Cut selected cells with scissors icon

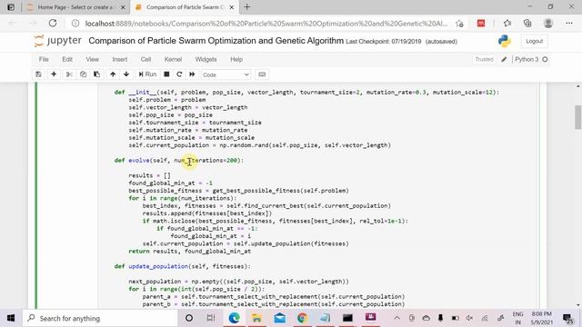point(69,74)
